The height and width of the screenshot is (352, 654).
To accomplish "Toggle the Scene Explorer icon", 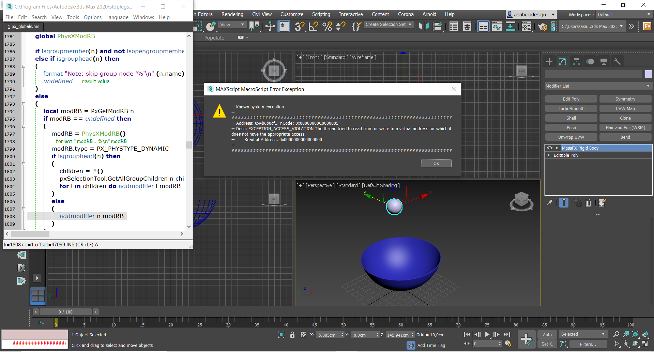I will tap(454, 26).
